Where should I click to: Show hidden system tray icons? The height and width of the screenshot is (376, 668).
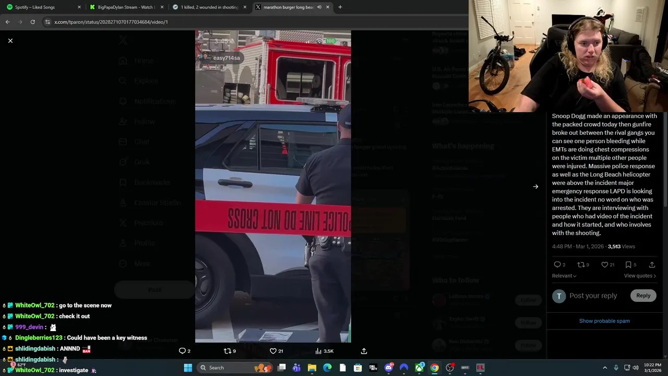click(x=605, y=368)
